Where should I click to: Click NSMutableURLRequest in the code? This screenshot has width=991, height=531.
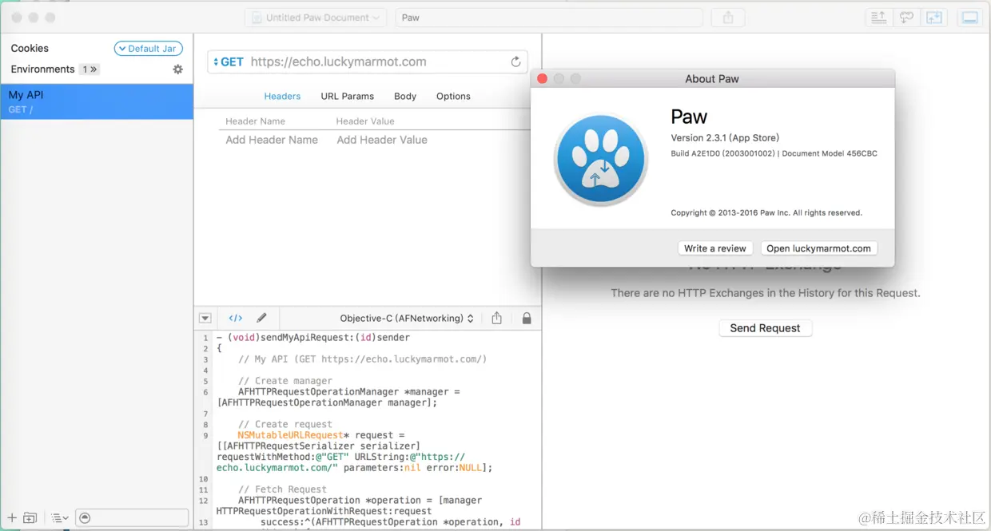tap(290, 435)
